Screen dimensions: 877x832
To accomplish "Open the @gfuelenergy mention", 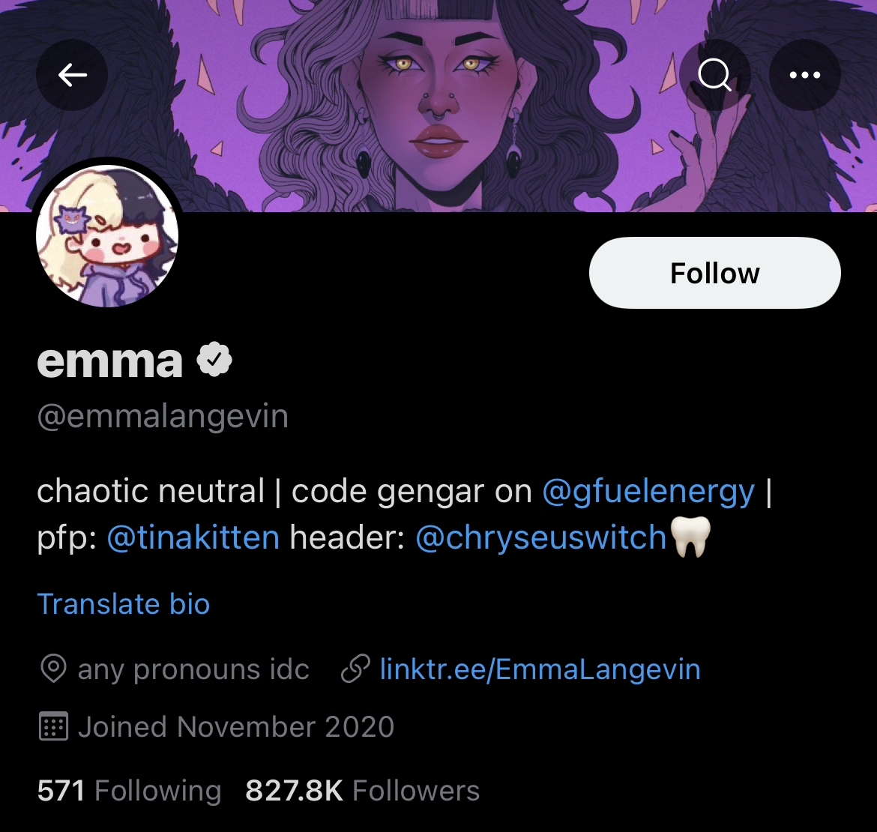I will tap(648, 492).
